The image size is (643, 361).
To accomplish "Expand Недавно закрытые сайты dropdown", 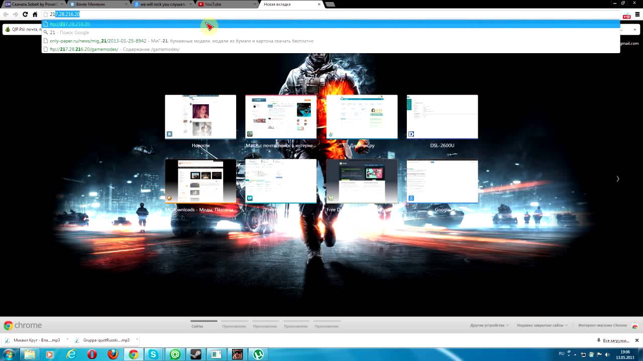I will coord(543,325).
